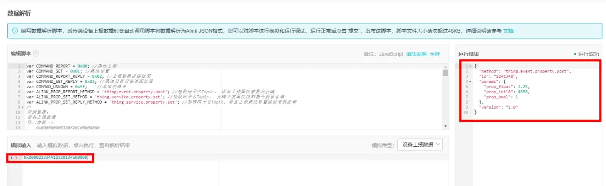Viewport: 606px width, 186px height.
Task: Click the "prop_float": 1.25 result line
Action: pos(506,86)
